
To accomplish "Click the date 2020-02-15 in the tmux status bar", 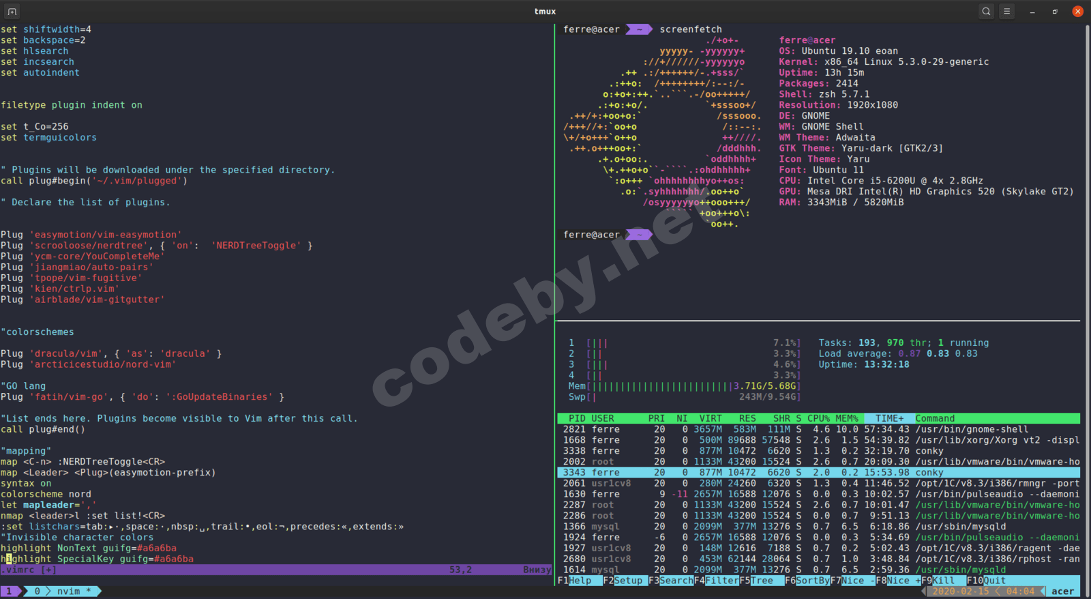I will (960, 591).
